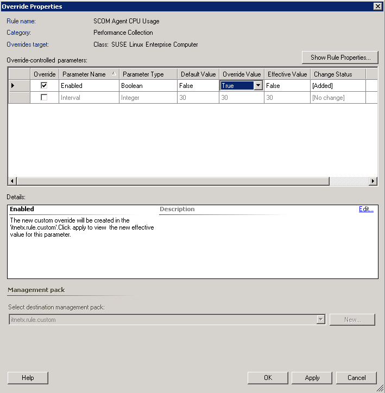The width and height of the screenshot is (385, 393).
Task: Click the Help button
Action: 28,378
